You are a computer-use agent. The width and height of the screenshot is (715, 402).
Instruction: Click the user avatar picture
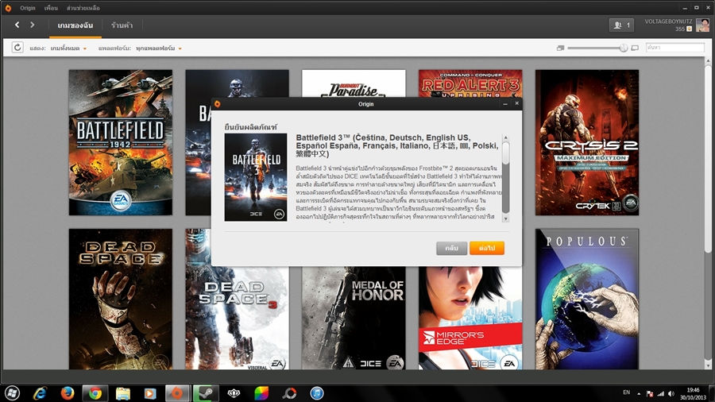(702, 25)
